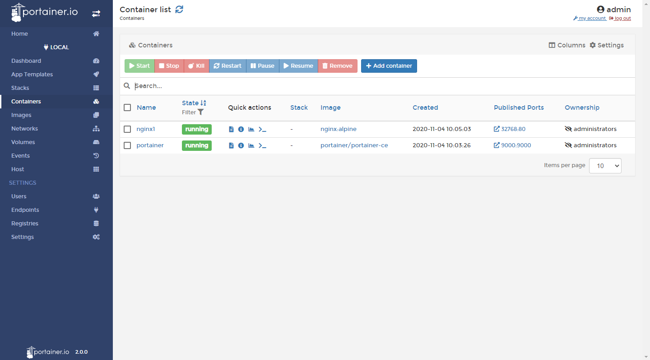The width and height of the screenshot is (650, 360).
Task: Open the my account link
Action: pyautogui.click(x=590, y=19)
